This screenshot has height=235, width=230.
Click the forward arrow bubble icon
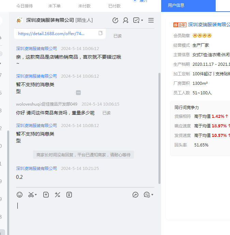(x=135, y=195)
